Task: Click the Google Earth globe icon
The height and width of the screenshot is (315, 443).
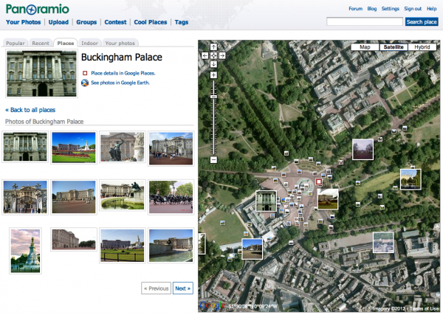Action: pyautogui.click(x=86, y=83)
